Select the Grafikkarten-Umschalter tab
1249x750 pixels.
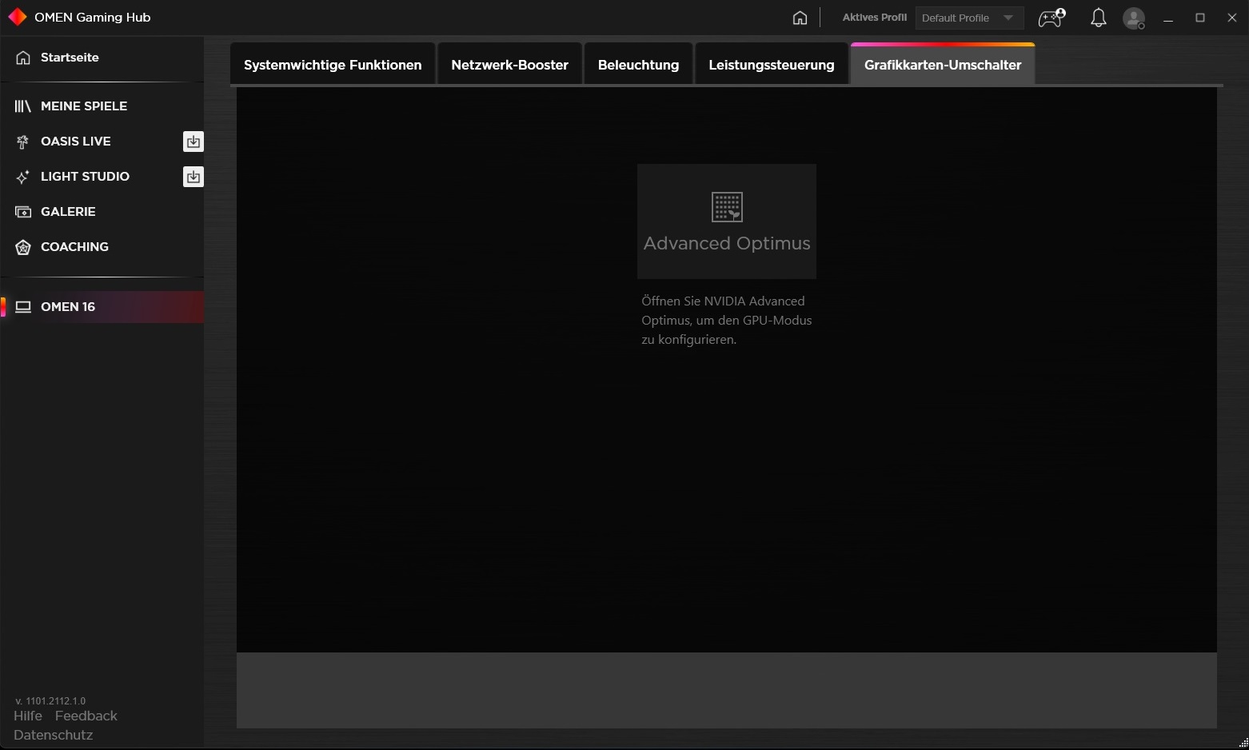[x=943, y=65]
